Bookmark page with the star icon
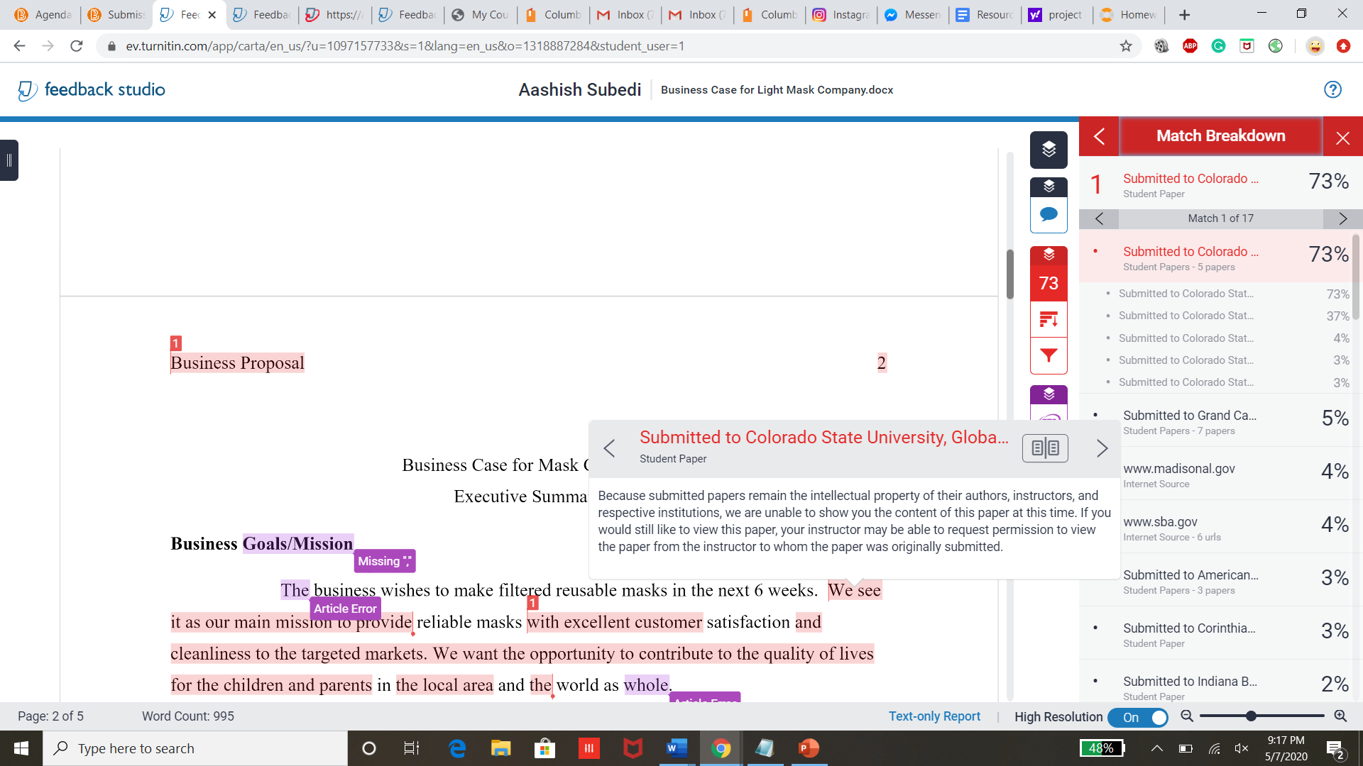The height and width of the screenshot is (766, 1363). tap(1126, 46)
